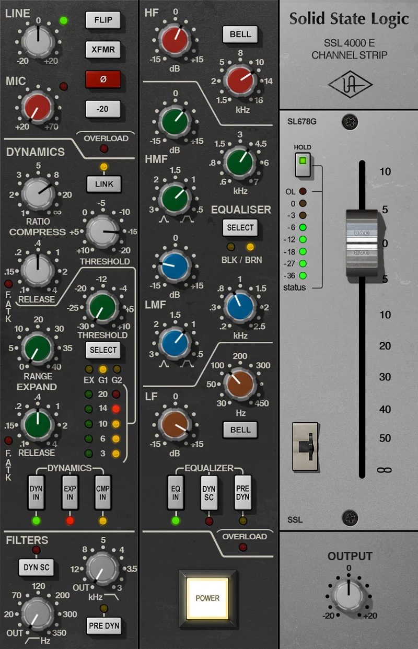Click the compressor RELEASE knob
Screen dimensions: 418x649
(x=38, y=270)
